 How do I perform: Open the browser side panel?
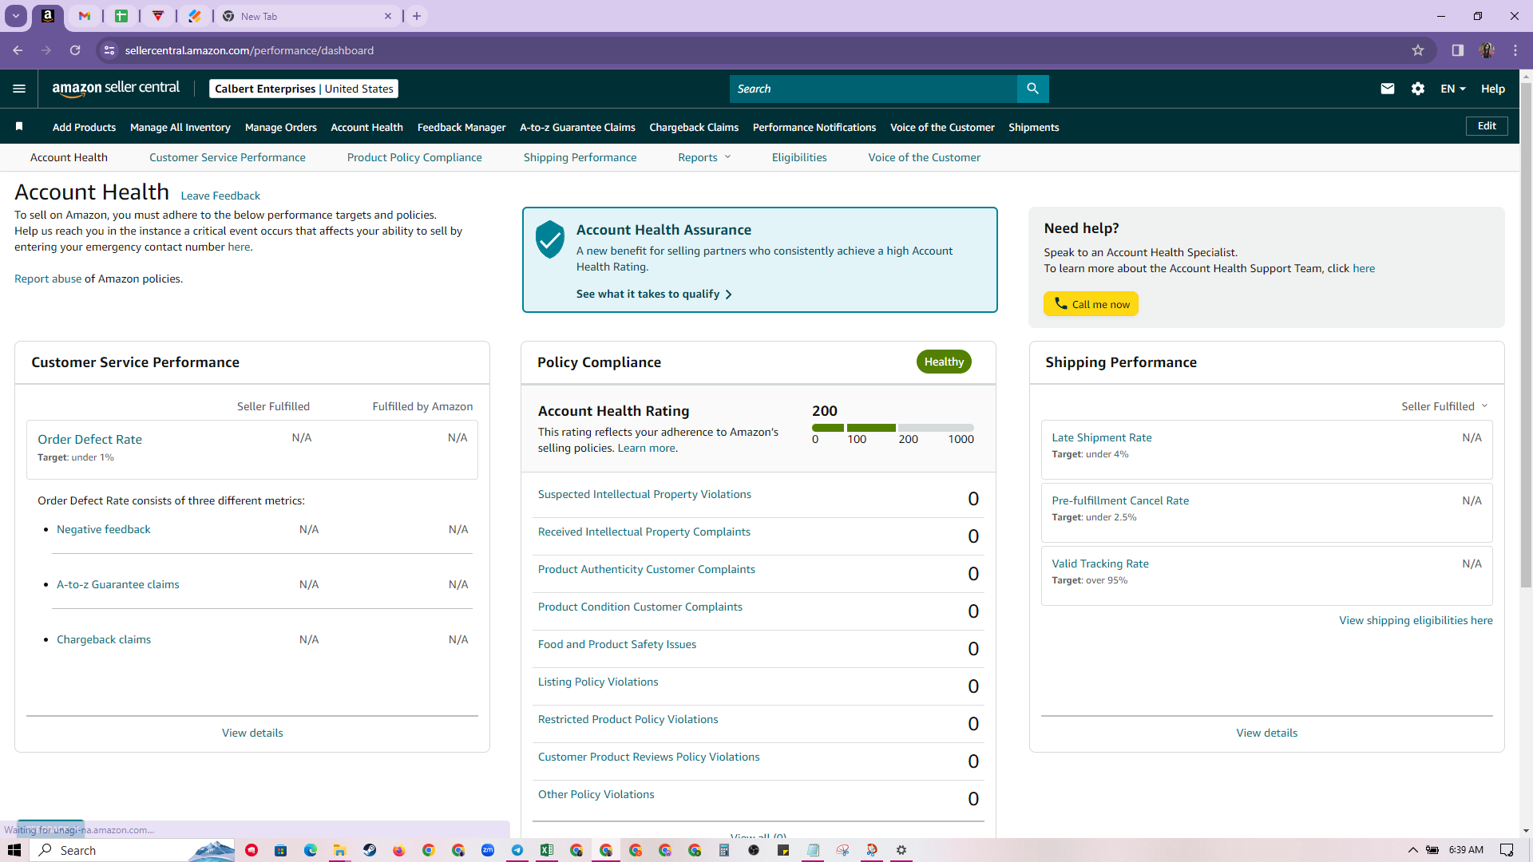pyautogui.click(x=1457, y=50)
